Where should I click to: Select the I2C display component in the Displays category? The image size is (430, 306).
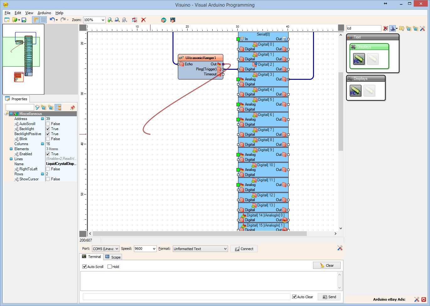point(355,90)
